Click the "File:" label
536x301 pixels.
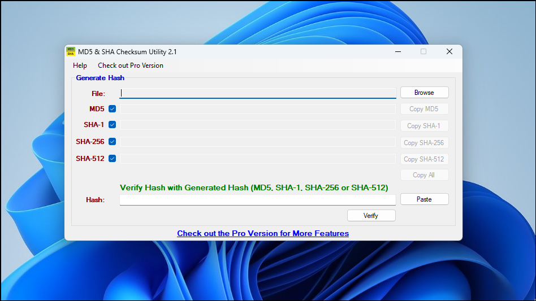click(x=98, y=94)
